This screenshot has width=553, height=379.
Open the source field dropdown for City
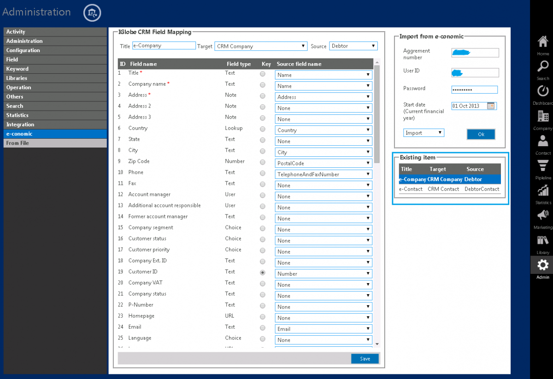coord(324,152)
